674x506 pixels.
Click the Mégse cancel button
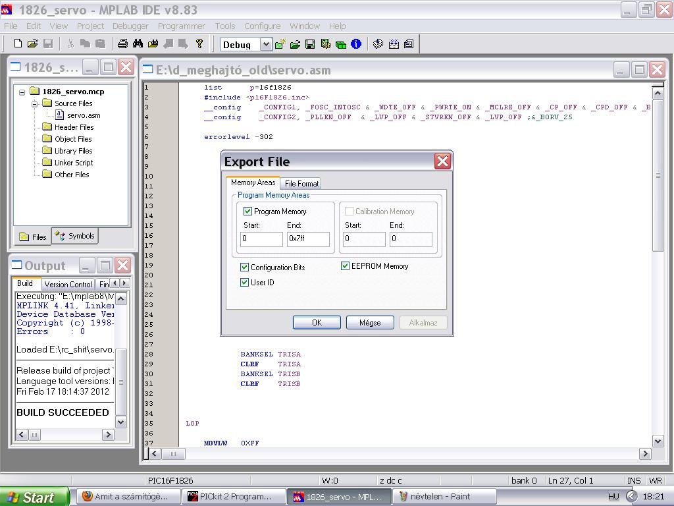(x=369, y=323)
